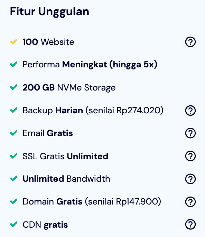Screen dimensions: 205x237
Task: Click the 200 GB NVMe Storage item
Action: pyautogui.click(x=69, y=87)
